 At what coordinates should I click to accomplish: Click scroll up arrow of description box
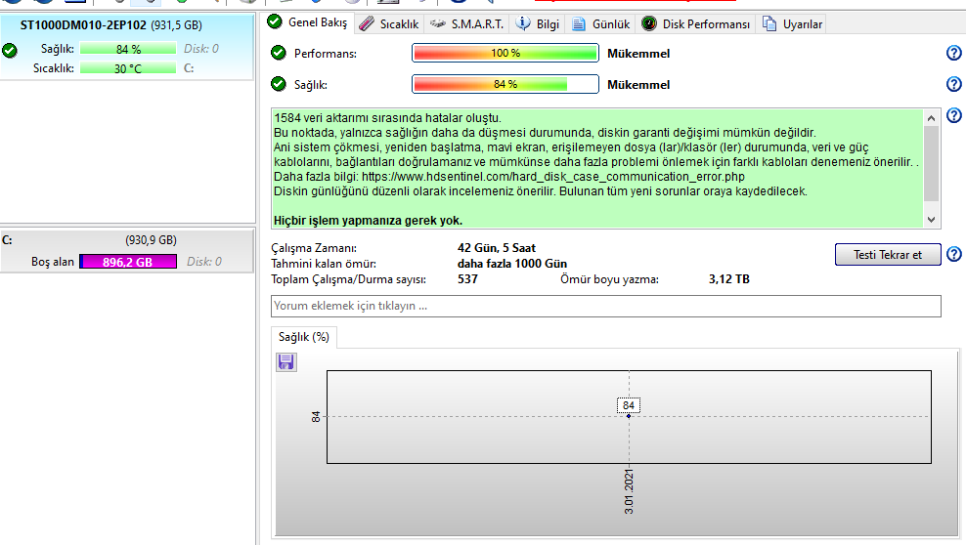931,117
